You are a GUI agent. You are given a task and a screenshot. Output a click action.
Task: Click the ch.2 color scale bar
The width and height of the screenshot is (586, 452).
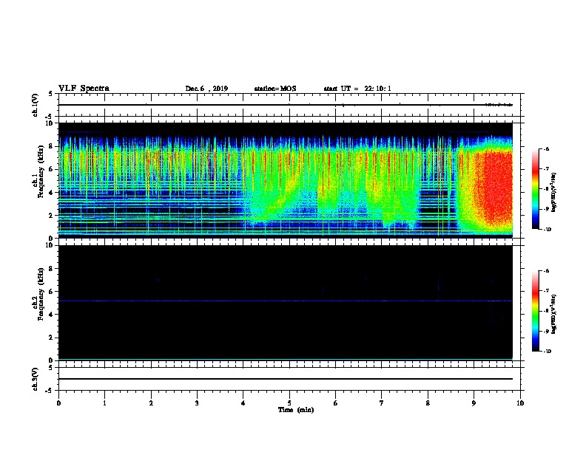(x=536, y=311)
